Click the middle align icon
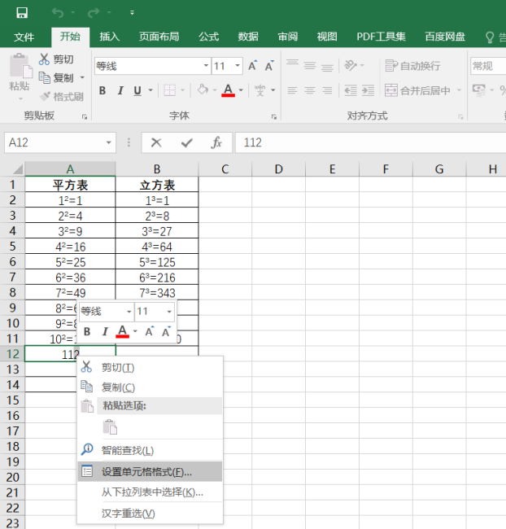Image resolution: width=506 pixels, height=529 pixels. coord(310,65)
